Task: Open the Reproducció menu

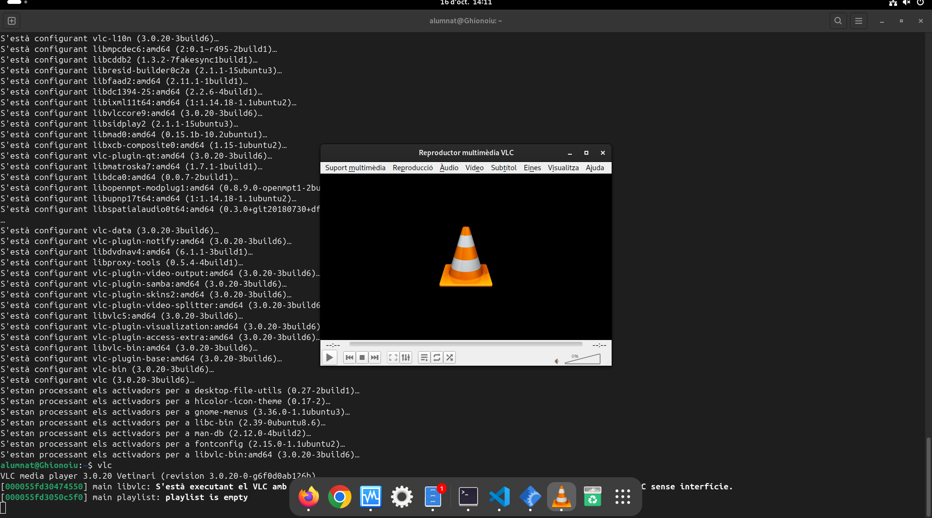Action: coord(412,168)
